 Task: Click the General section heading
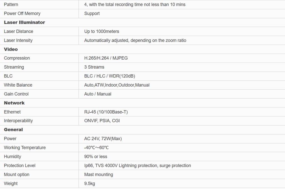click(13, 129)
